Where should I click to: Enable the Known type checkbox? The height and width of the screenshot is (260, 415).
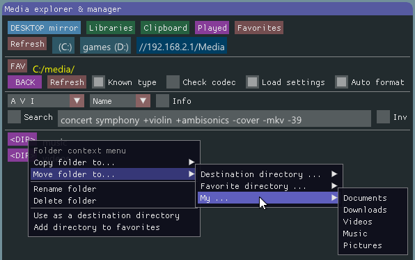[99, 82]
